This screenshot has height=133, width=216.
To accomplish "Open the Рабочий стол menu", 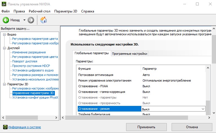I will click(40, 11).
